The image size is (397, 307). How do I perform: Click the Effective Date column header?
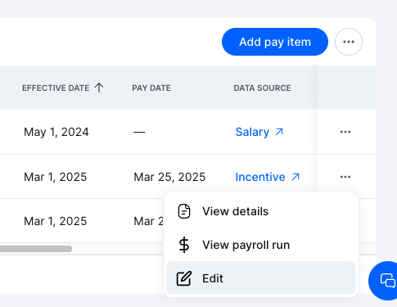tap(56, 88)
